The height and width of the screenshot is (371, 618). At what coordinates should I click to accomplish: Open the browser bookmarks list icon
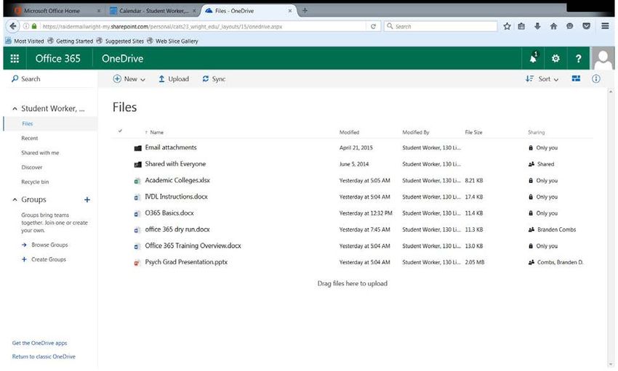pyautogui.click(x=521, y=26)
